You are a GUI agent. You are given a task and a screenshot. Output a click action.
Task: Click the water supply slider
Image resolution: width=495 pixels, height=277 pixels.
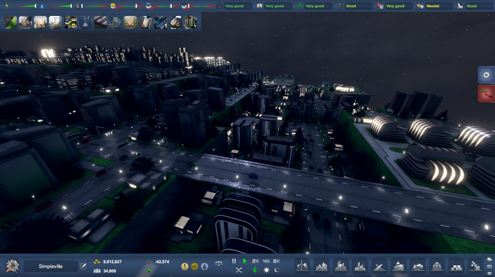pyautogui.click(x=59, y=6)
